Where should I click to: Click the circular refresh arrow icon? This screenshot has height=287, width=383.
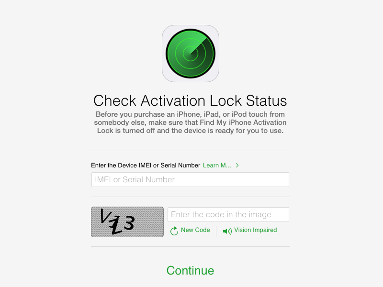tap(174, 231)
